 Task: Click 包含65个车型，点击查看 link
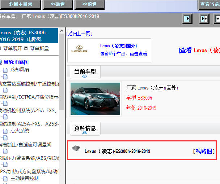[123, 54]
